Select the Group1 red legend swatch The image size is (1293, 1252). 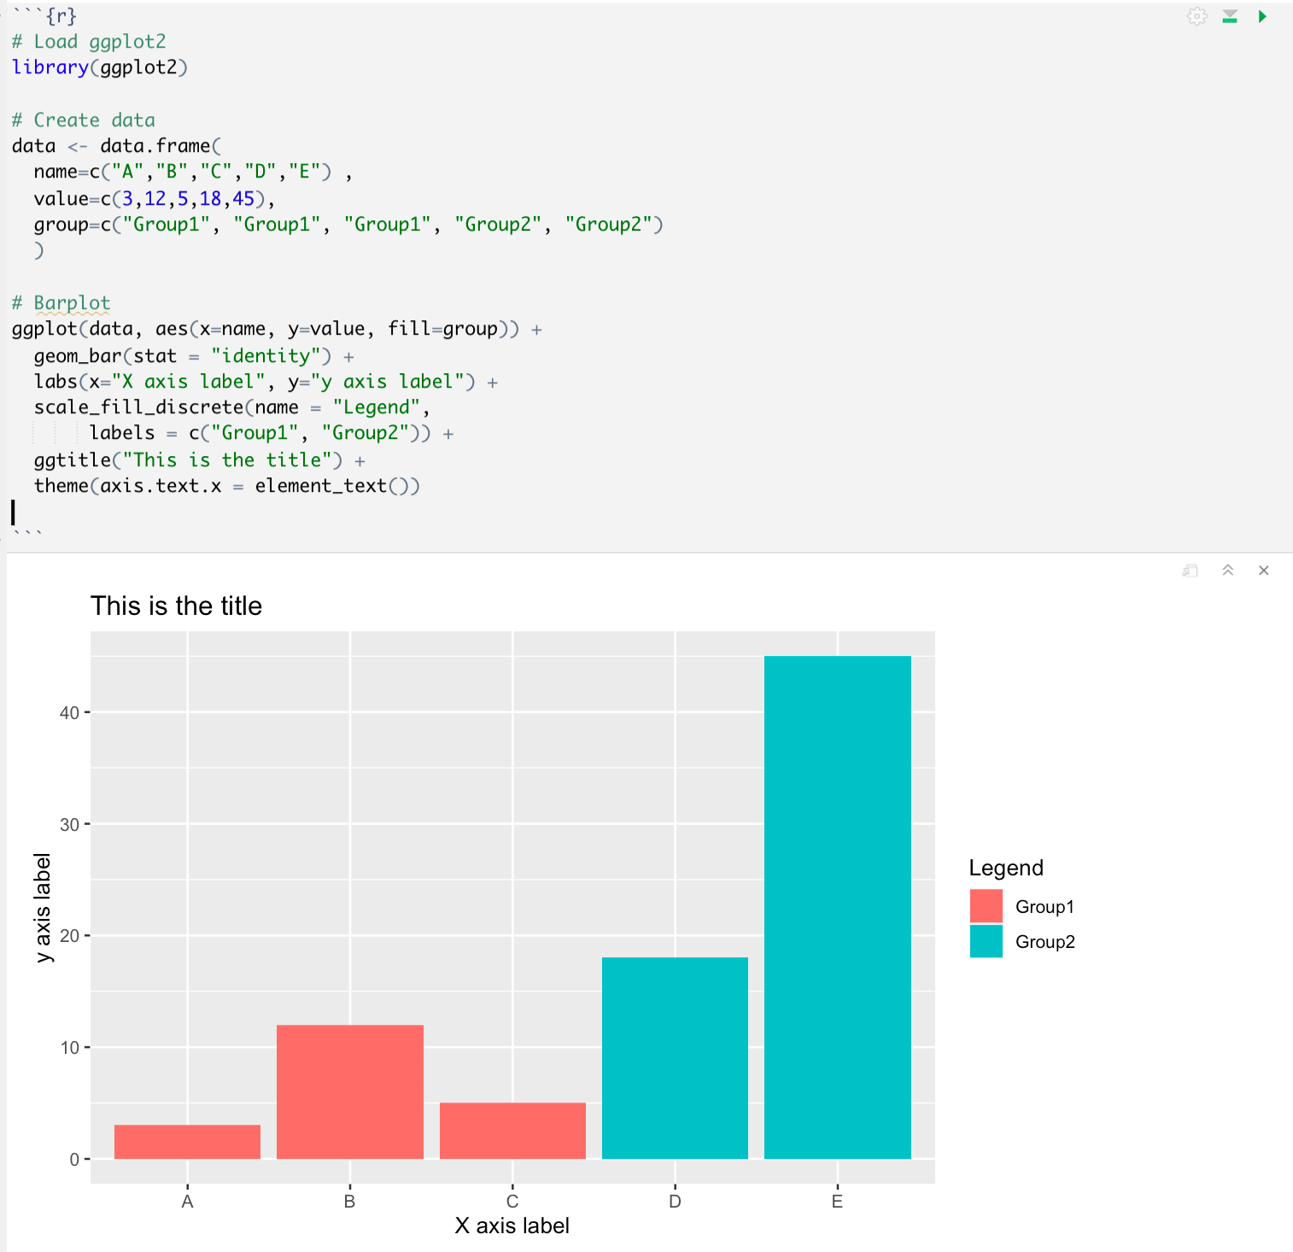[x=985, y=906]
